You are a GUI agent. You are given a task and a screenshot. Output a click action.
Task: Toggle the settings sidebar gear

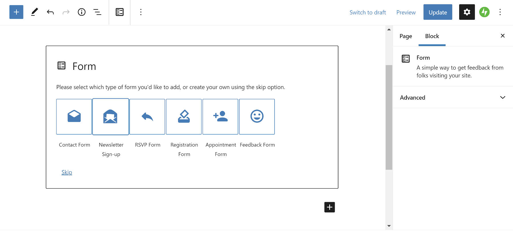pos(467,12)
